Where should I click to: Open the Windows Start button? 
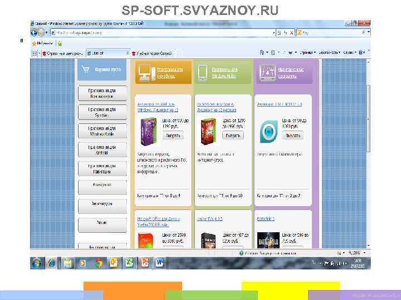[37, 263]
